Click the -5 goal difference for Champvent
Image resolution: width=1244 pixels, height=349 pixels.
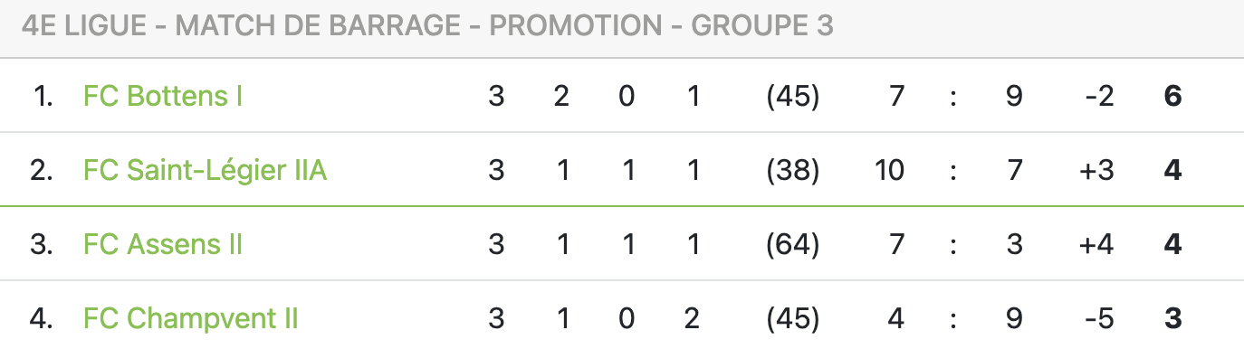coord(1099,318)
